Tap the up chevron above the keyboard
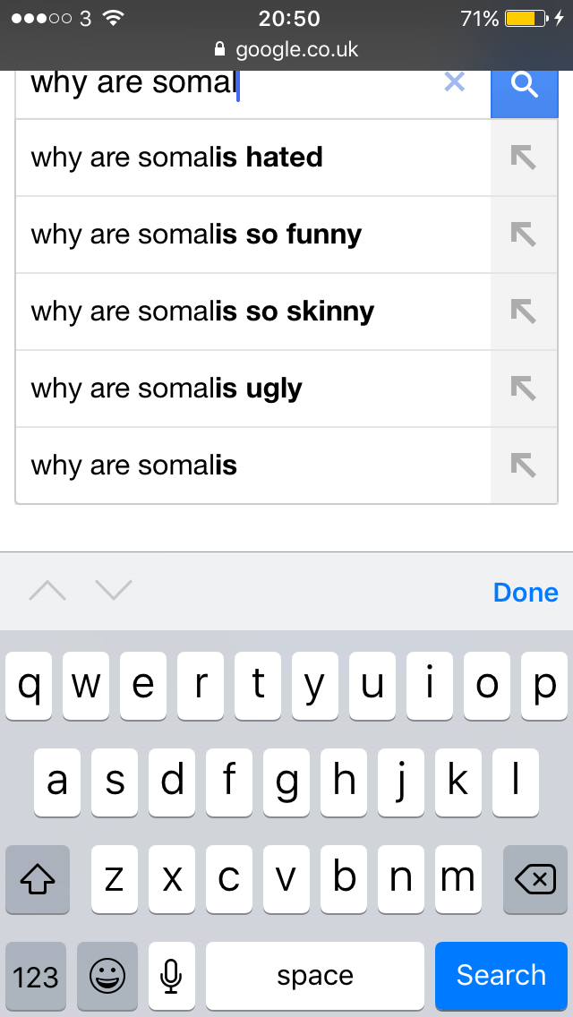 (47, 591)
